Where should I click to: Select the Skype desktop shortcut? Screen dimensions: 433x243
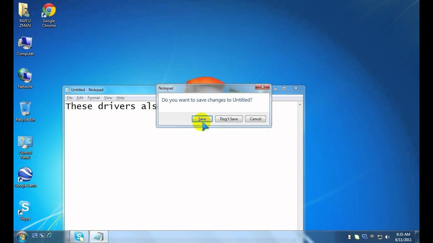pos(25,211)
